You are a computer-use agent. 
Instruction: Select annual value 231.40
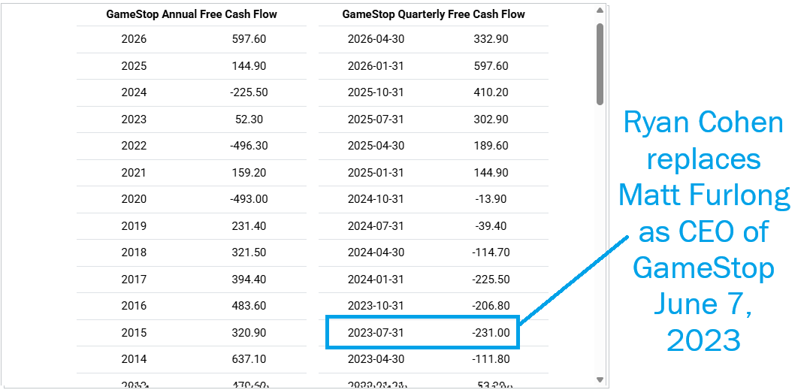coord(249,225)
